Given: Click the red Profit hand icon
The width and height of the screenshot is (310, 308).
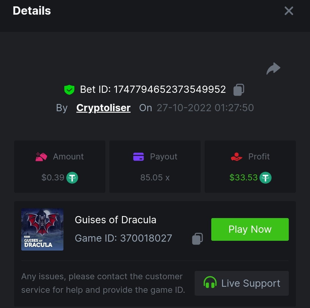Looking at the screenshot, I should point(237,157).
